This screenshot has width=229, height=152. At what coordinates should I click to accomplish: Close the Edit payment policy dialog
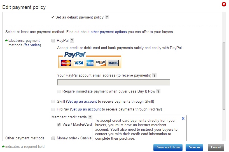pyautogui.click(x=224, y=4)
